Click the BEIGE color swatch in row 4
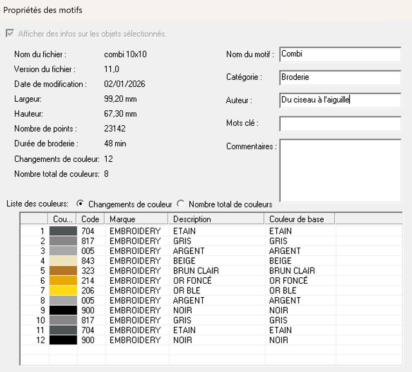Screen dimensions: 412x372 63,260
